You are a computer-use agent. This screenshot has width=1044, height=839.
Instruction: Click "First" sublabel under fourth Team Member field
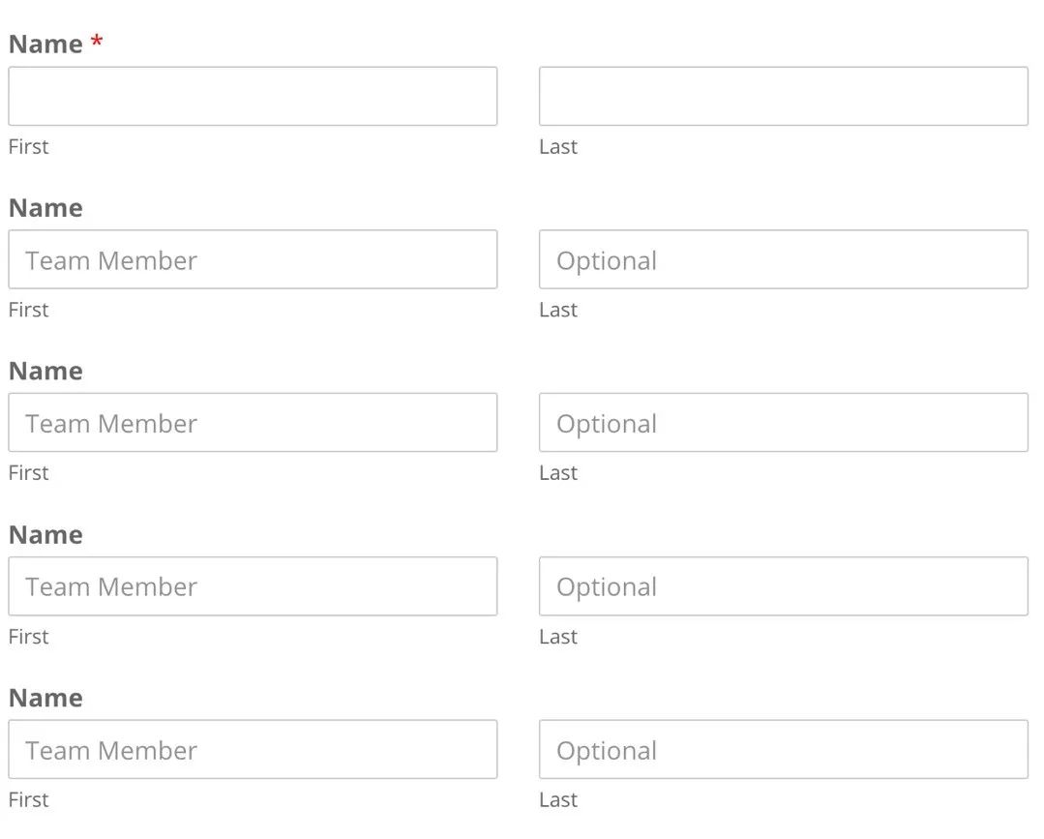coord(28,800)
